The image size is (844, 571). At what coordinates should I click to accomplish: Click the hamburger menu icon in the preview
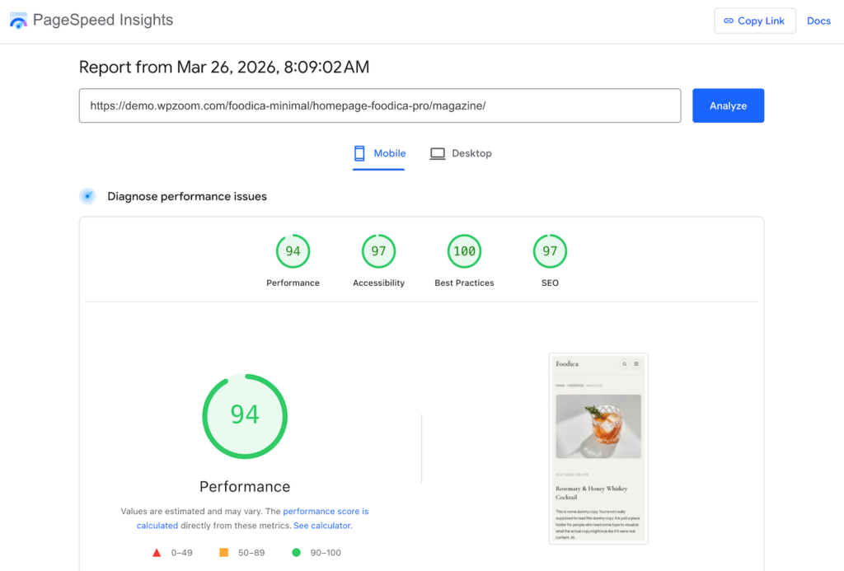point(636,363)
